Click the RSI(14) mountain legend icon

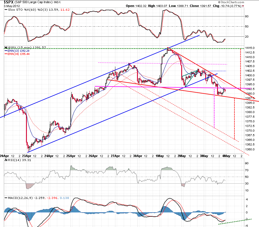(6, 160)
